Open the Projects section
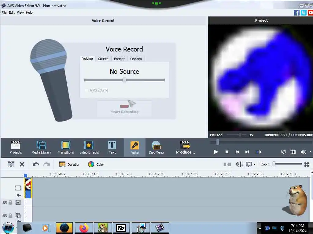Viewport: 313px width, 234px height. pos(16,147)
